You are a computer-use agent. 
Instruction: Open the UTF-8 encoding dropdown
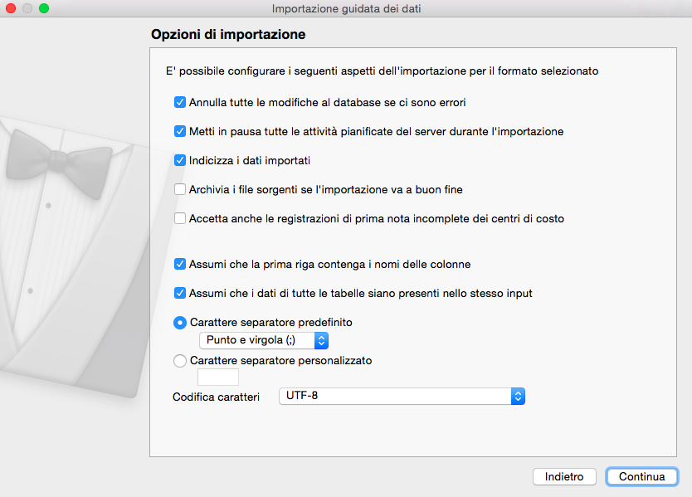pos(402,397)
